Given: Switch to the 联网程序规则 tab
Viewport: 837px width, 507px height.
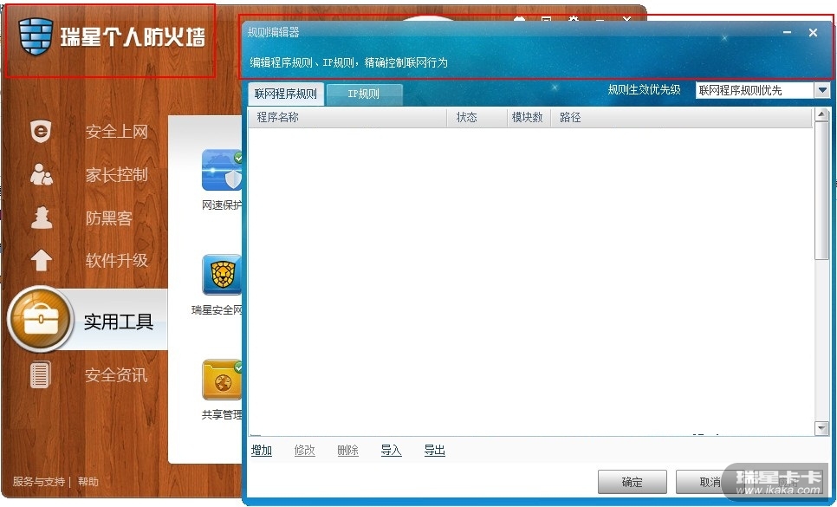Looking at the screenshot, I should click(x=286, y=94).
